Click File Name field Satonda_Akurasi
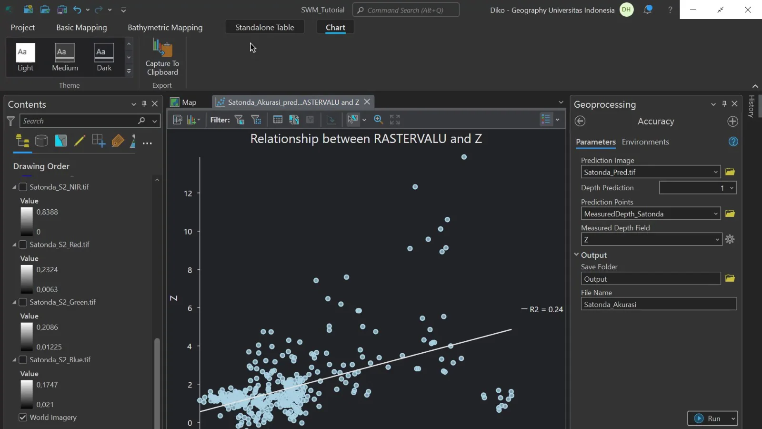Viewport: 762px width, 429px height. pyautogui.click(x=659, y=304)
